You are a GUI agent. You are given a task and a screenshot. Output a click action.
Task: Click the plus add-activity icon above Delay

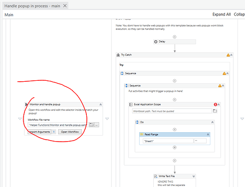point(175,37)
